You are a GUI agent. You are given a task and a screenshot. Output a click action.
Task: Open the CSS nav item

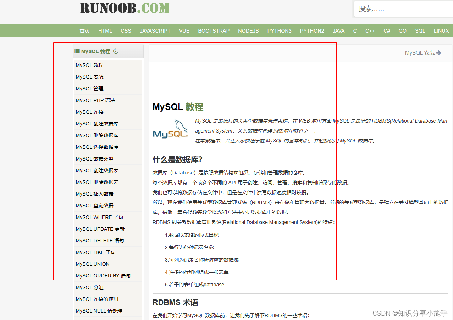(126, 31)
